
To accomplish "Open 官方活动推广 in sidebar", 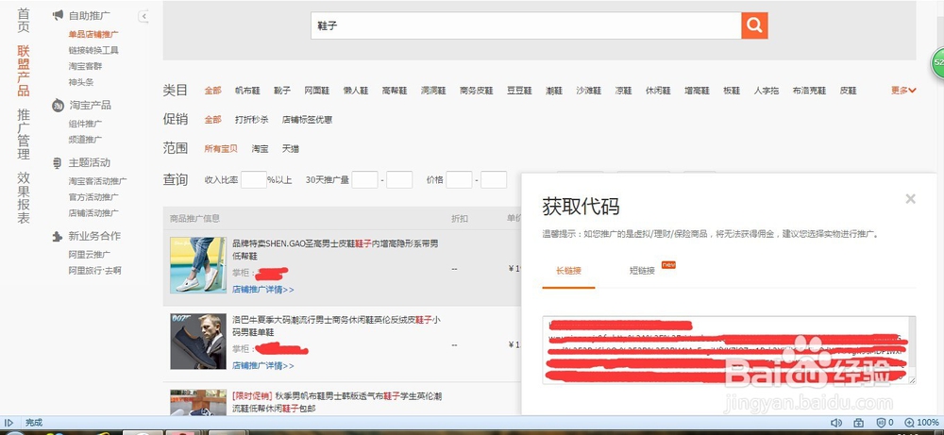I will [93, 197].
